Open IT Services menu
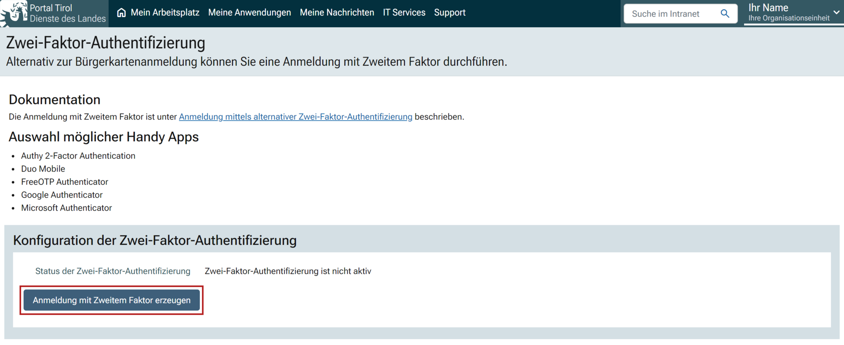844x345 pixels. coord(404,13)
